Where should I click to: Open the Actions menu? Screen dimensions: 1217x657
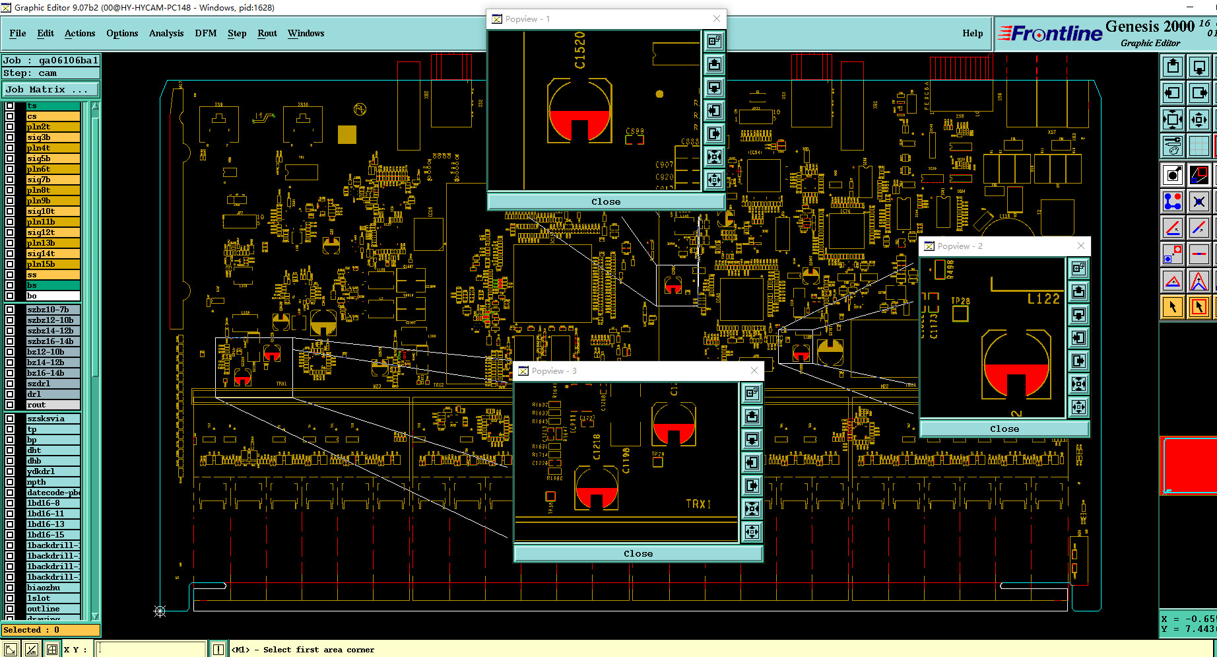[80, 33]
